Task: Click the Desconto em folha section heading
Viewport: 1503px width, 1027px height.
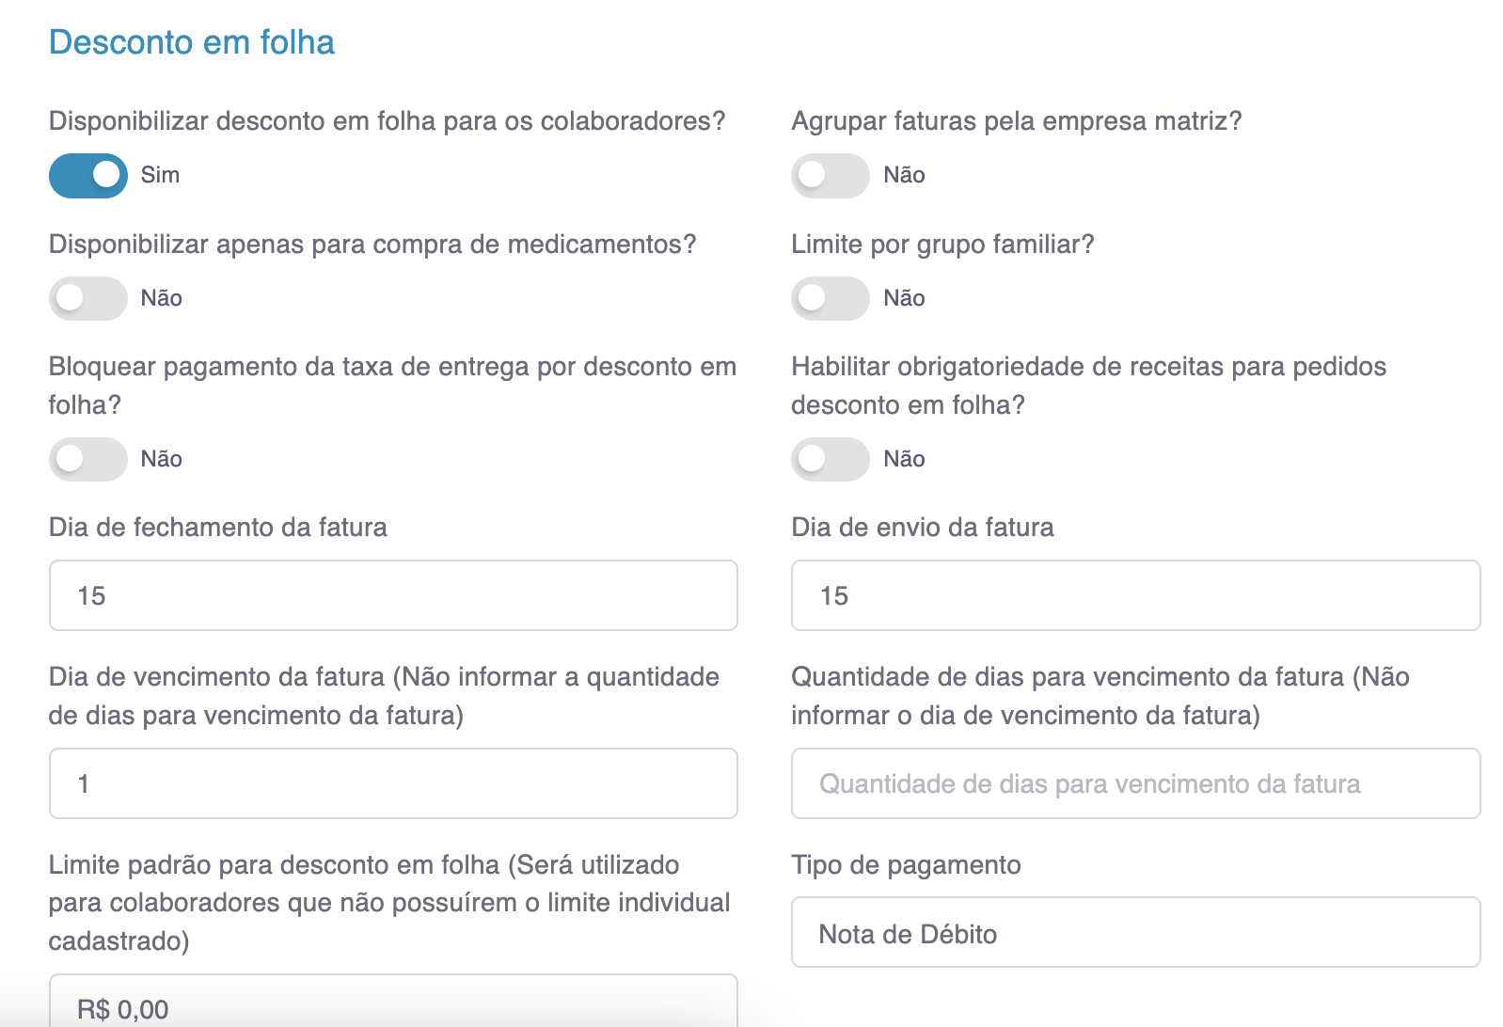Action: coord(192,42)
